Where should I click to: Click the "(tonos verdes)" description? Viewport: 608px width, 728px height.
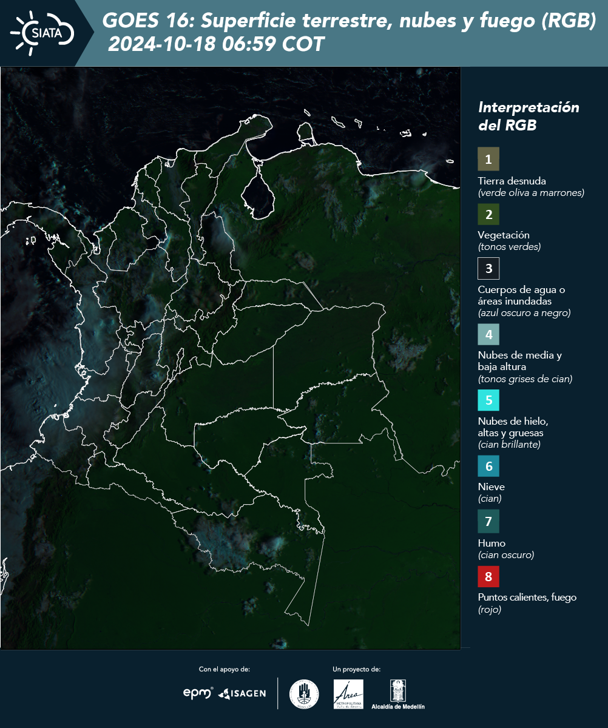[x=509, y=247]
